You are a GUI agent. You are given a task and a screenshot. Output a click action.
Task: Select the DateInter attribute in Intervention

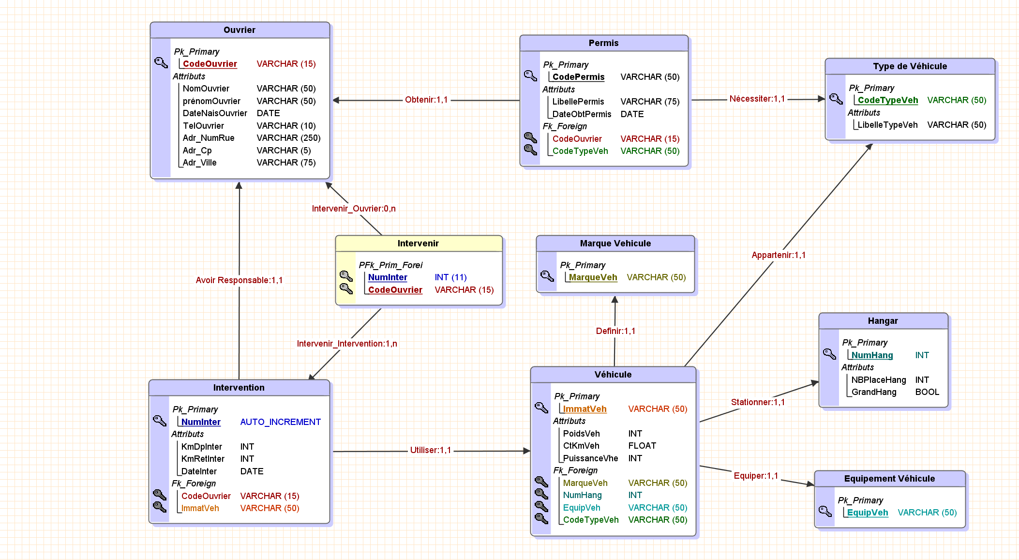point(199,471)
